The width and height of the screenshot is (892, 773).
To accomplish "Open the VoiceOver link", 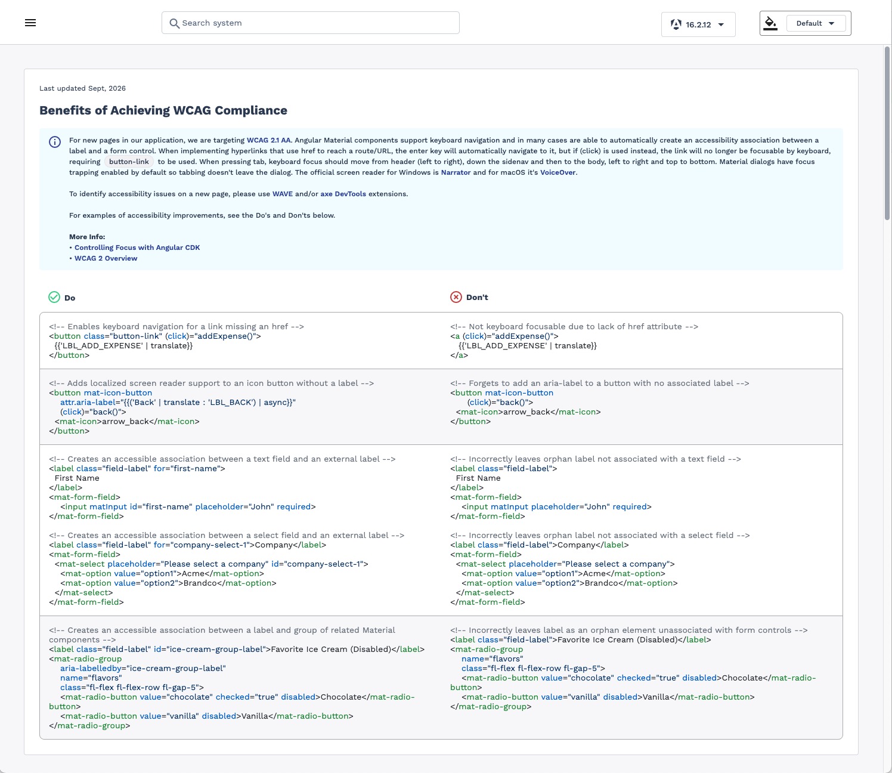I will (x=558, y=172).
